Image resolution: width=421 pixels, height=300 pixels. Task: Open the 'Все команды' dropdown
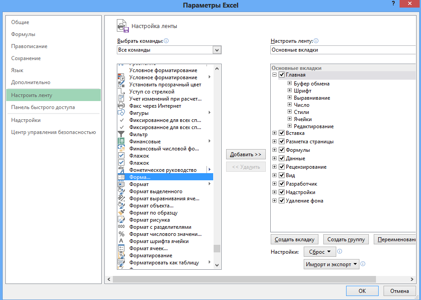(x=217, y=50)
